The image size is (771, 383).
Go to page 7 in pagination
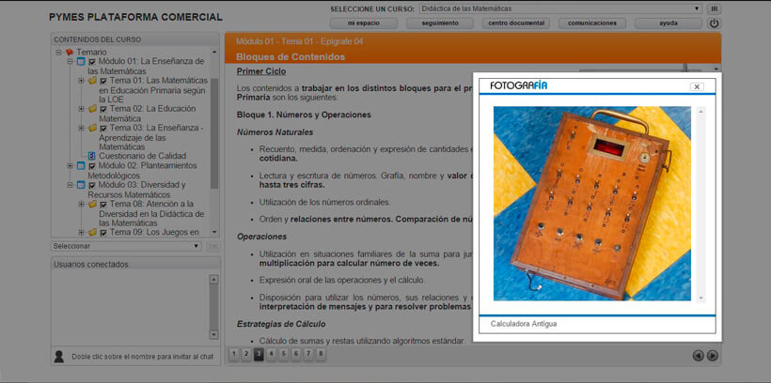308,354
